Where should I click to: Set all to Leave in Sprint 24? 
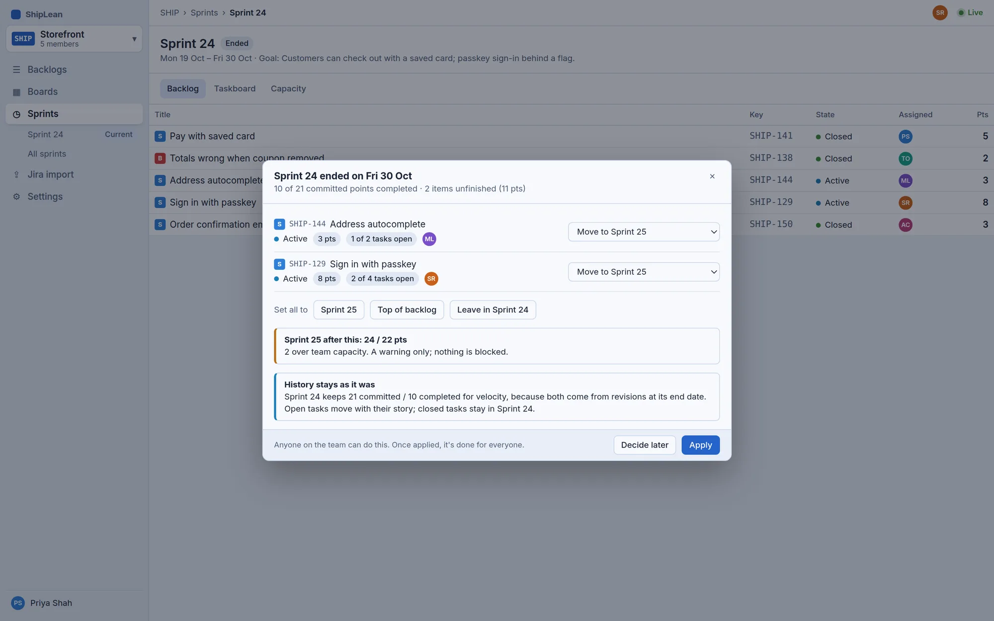click(x=493, y=310)
